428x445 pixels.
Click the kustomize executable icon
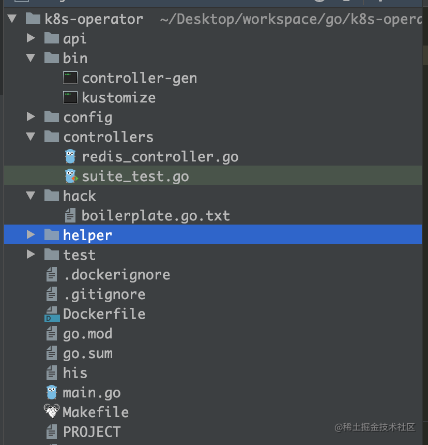pyautogui.click(x=70, y=97)
